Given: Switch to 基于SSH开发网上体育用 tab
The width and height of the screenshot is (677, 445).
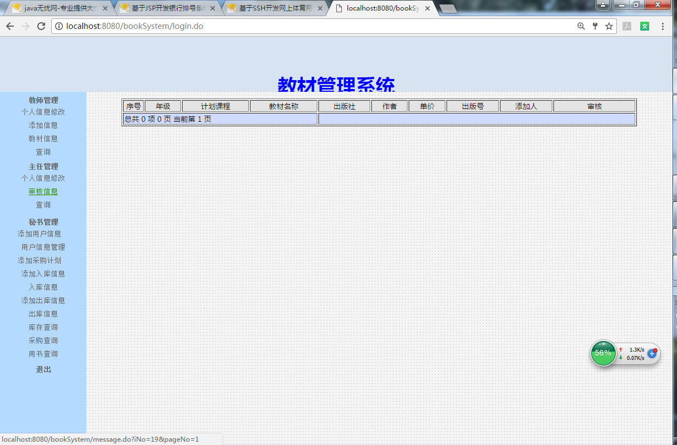Looking at the screenshot, I should (x=274, y=8).
